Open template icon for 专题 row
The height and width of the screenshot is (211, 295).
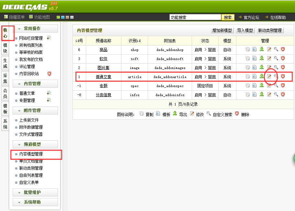coord(255,85)
